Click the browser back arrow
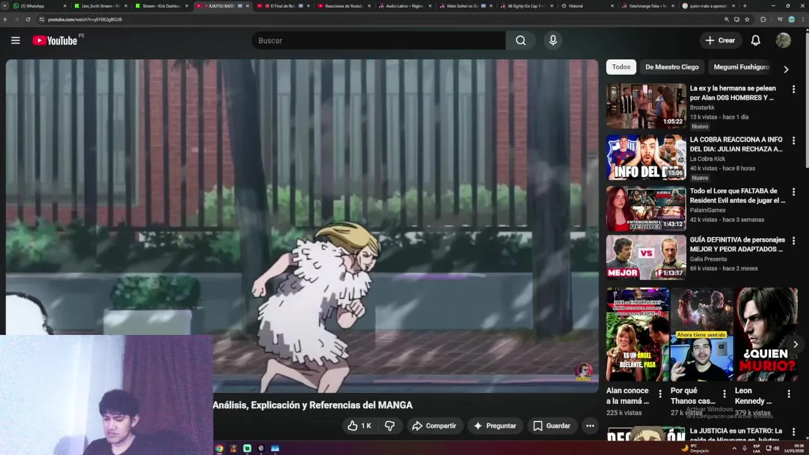The image size is (809, 455). (6, 20)
